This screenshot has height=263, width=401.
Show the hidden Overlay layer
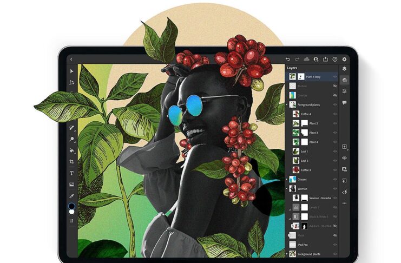click(335, 95)
